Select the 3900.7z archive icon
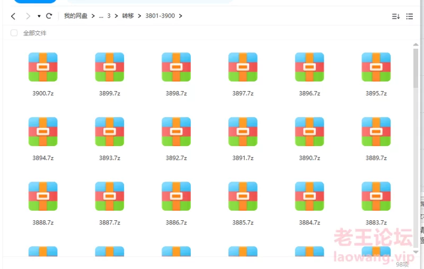424x269 pixels. [43, 67]
